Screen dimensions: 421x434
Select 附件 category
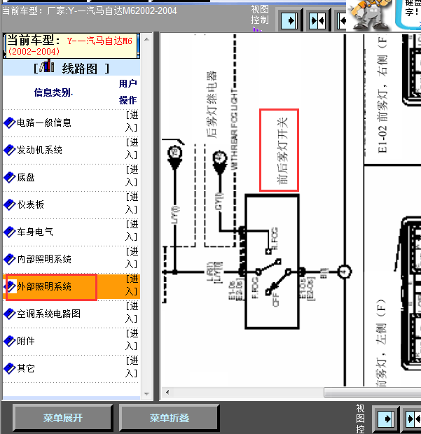(26, 341)
